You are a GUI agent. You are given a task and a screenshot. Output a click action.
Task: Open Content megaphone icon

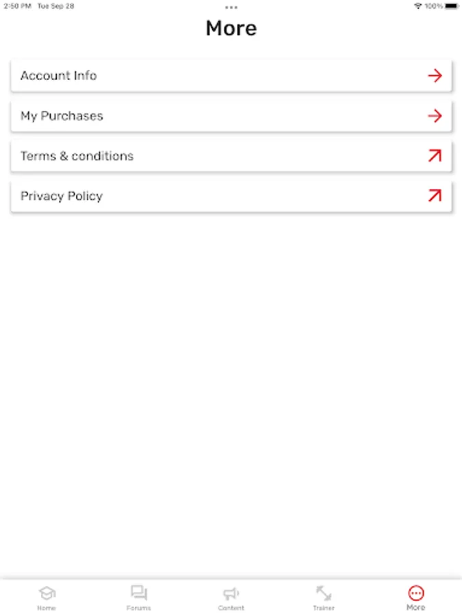(x=231, y=593)
